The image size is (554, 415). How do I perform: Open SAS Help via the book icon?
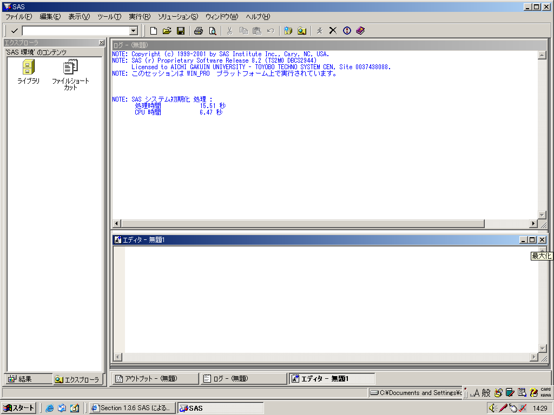coord(360,31)
